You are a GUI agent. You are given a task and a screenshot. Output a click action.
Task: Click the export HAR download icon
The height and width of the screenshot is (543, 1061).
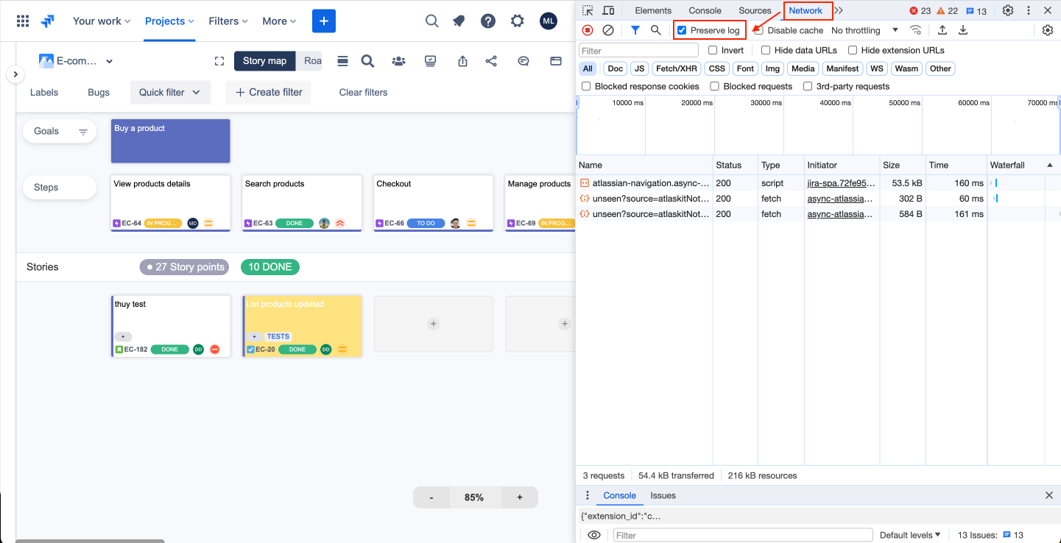pos(962,30)
